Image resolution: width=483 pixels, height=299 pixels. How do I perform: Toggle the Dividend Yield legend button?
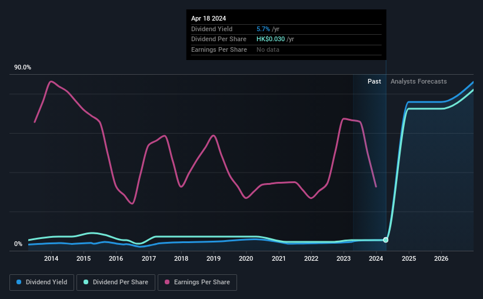[x=42, y=283]
